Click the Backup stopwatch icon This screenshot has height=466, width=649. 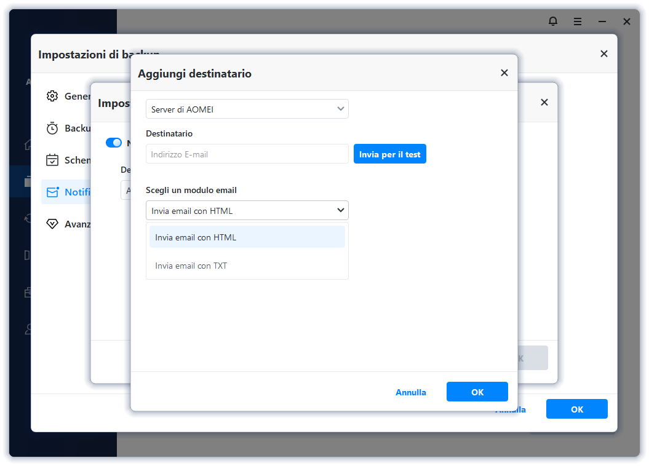coord(52,128)
